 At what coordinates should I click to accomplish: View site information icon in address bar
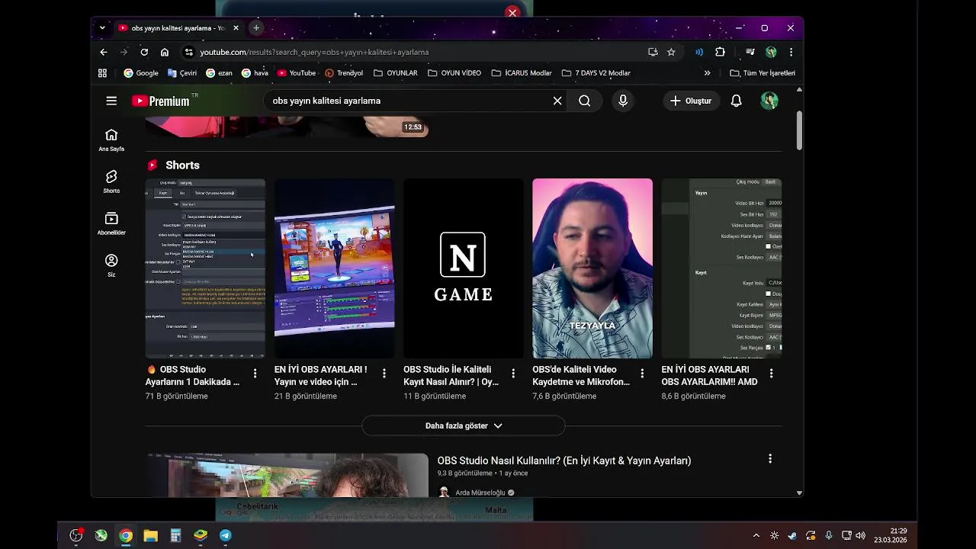pos(188,52)
